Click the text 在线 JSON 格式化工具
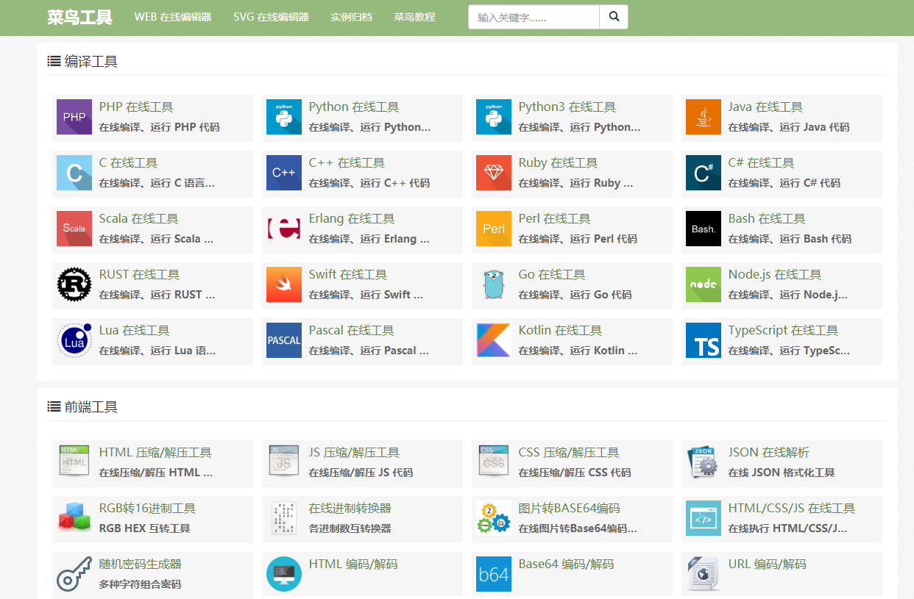The height and width of the screenshot is (599, 914). [782, 473]
